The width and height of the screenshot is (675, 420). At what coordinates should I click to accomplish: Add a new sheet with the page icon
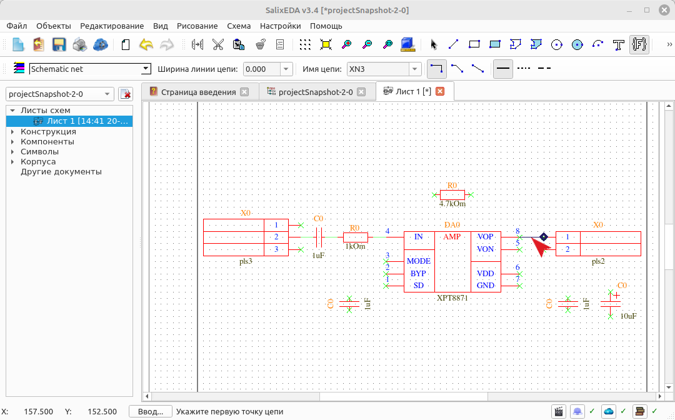coord(125,44)
